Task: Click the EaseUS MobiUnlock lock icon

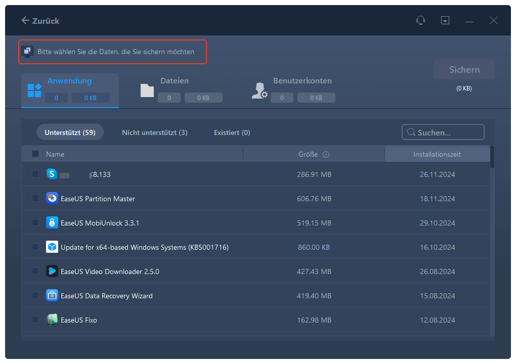Action: tap(52, 222)
